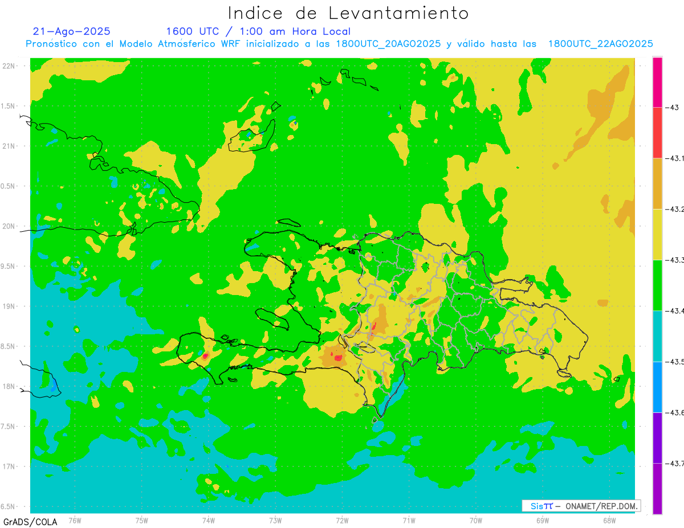Click the title "Indice de Levantamiento"
Viewport: 684px width, 528px height.
(348, 13)
